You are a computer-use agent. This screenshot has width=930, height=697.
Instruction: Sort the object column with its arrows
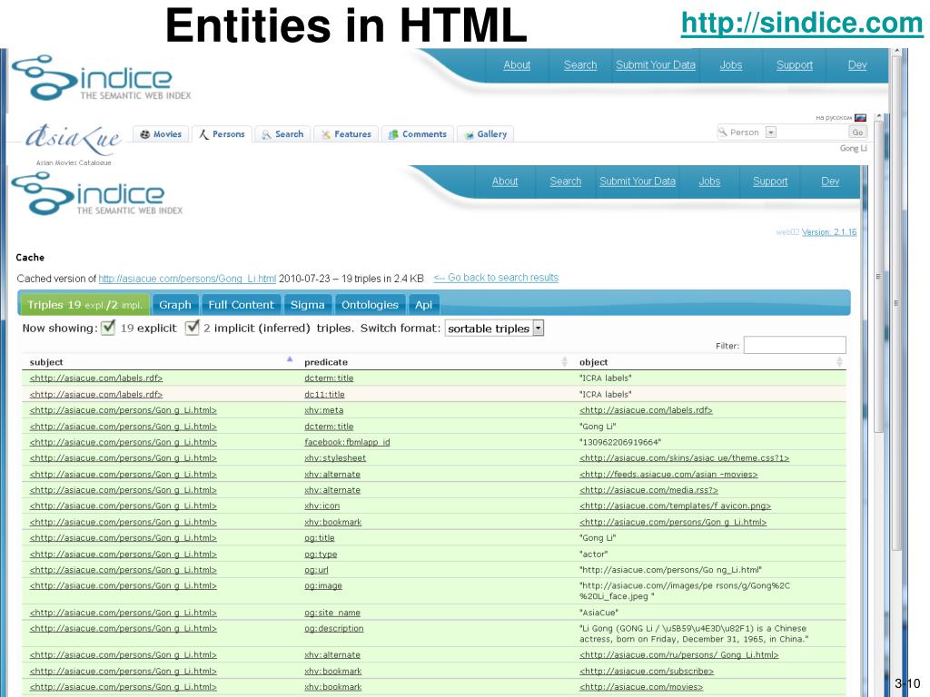pos(839,361)
